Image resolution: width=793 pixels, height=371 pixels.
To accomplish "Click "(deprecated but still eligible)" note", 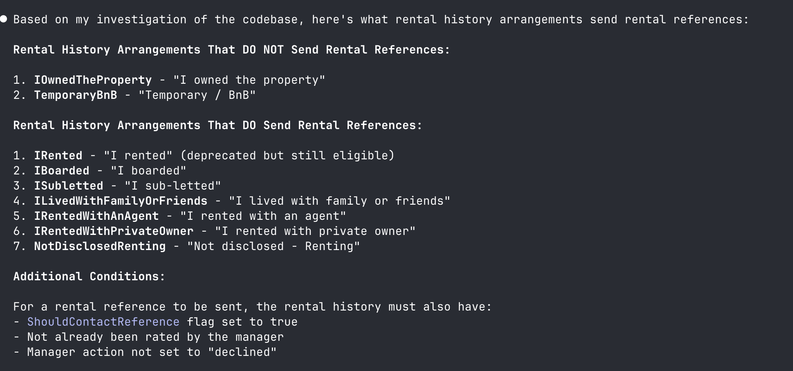I will pyautogui.click(x=287, y=156).
